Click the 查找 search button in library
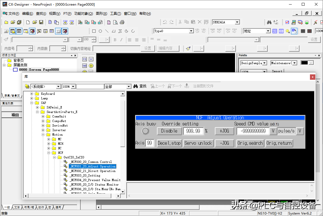Viewport: 323px width, 216px height. click(140, 86)
